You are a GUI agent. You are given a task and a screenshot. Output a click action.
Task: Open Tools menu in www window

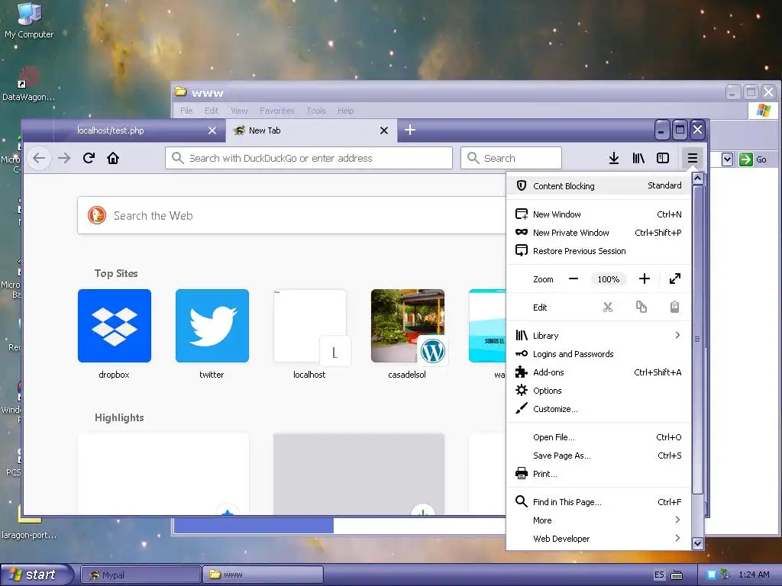tap(315, 111)
